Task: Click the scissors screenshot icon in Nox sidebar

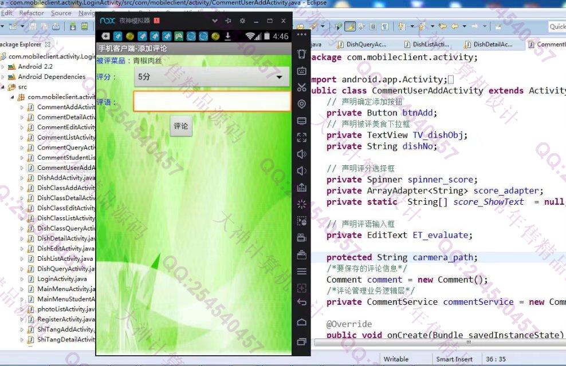Action: click(x=302, y=87)
